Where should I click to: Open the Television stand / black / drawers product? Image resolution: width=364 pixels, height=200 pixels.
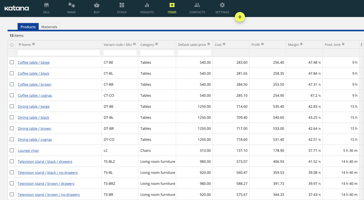pyautogui.click(x=45, y=161)
